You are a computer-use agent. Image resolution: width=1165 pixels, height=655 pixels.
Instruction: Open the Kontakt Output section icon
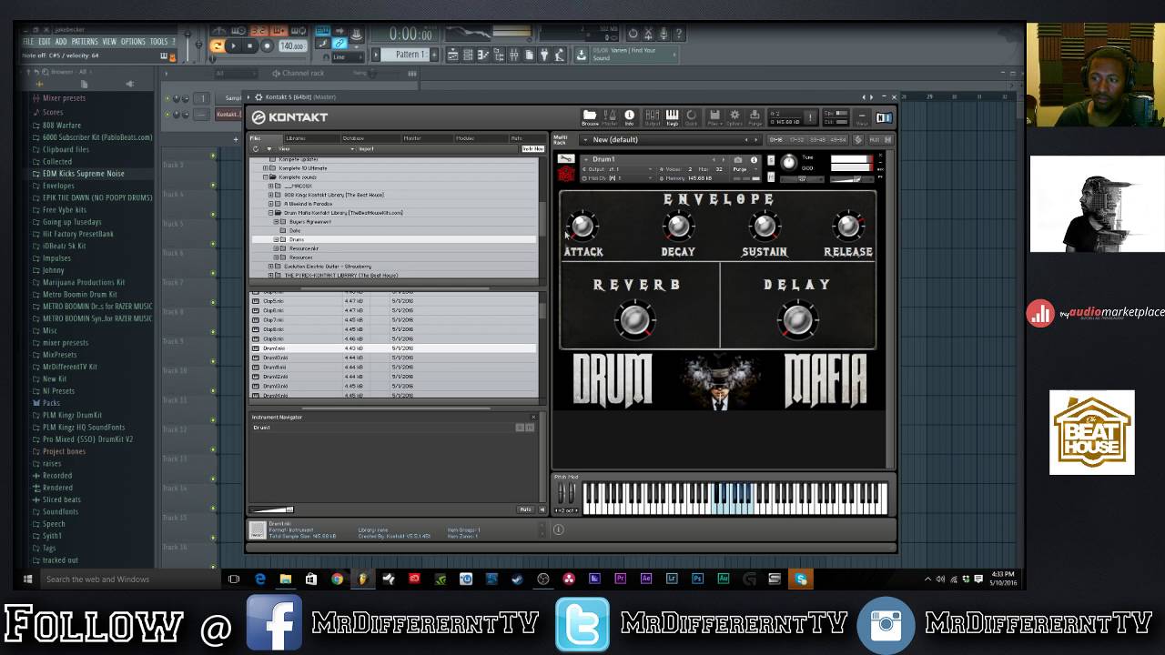click(x=653, y=118)
